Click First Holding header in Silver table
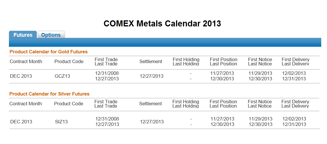The height and width of the screenshot is (144, 327). tap(186, 102)
